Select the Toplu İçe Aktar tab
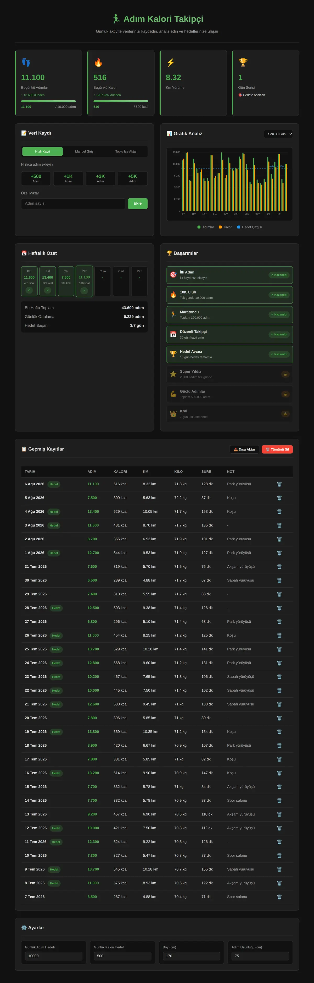Screen dimensions: 314x983 pos(126,151)
